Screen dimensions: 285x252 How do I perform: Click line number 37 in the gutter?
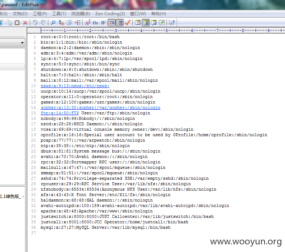[x=33, y=233]
